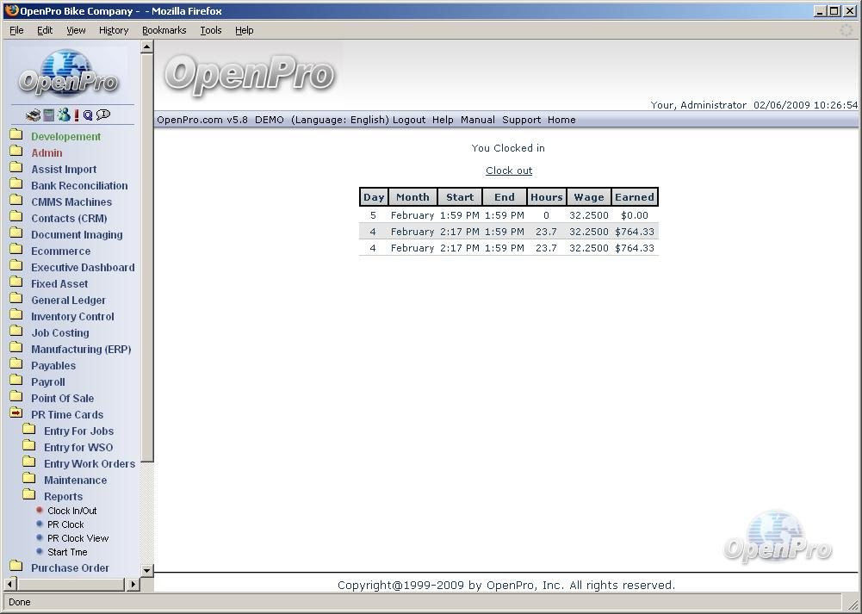The image size is (862, 614).
Task: Click the Clock out link
Action: coord(509,171)
